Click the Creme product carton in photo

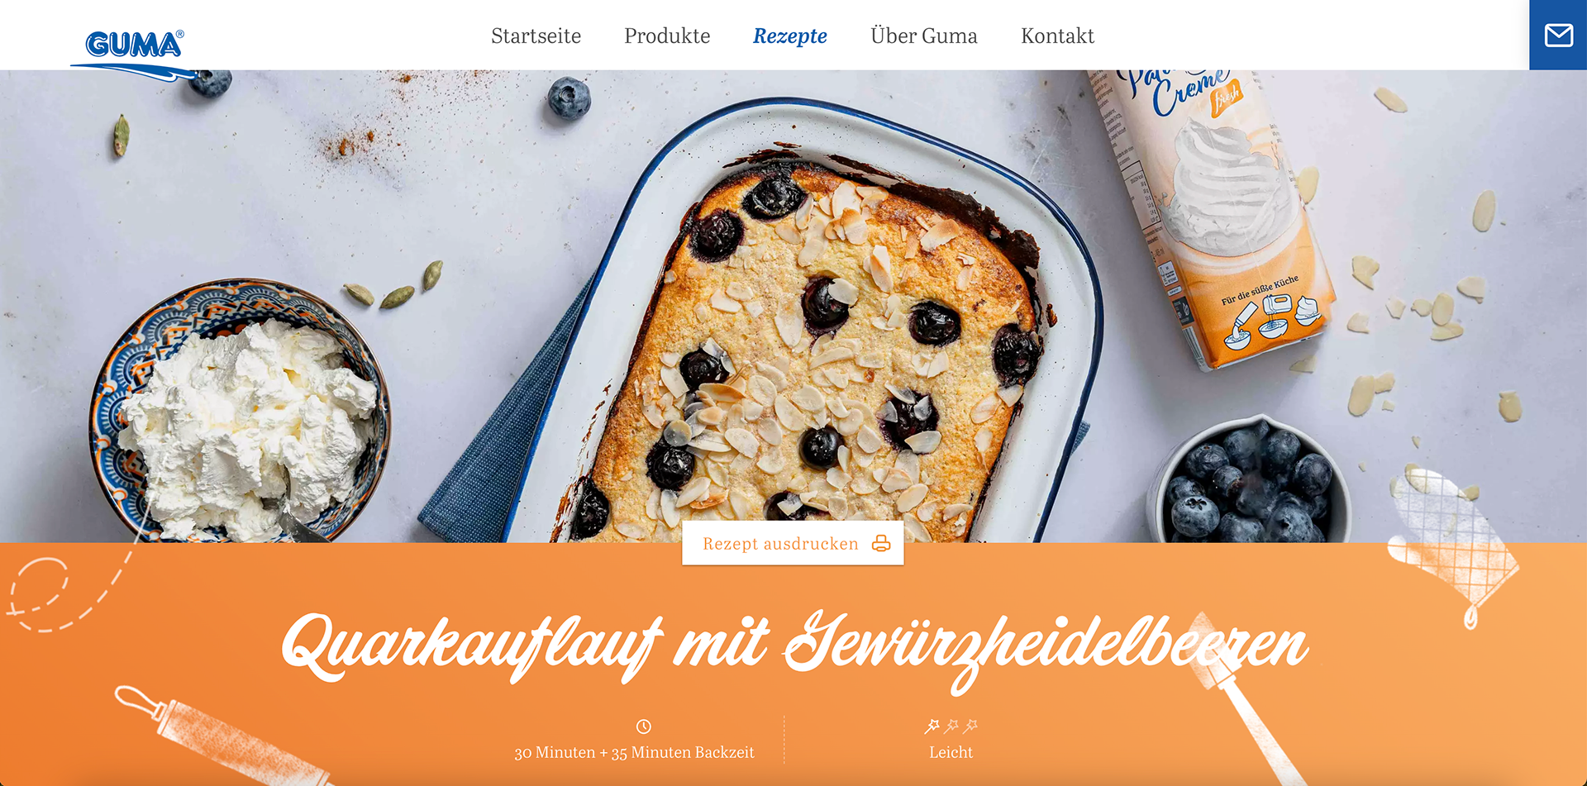[1215, 215]
